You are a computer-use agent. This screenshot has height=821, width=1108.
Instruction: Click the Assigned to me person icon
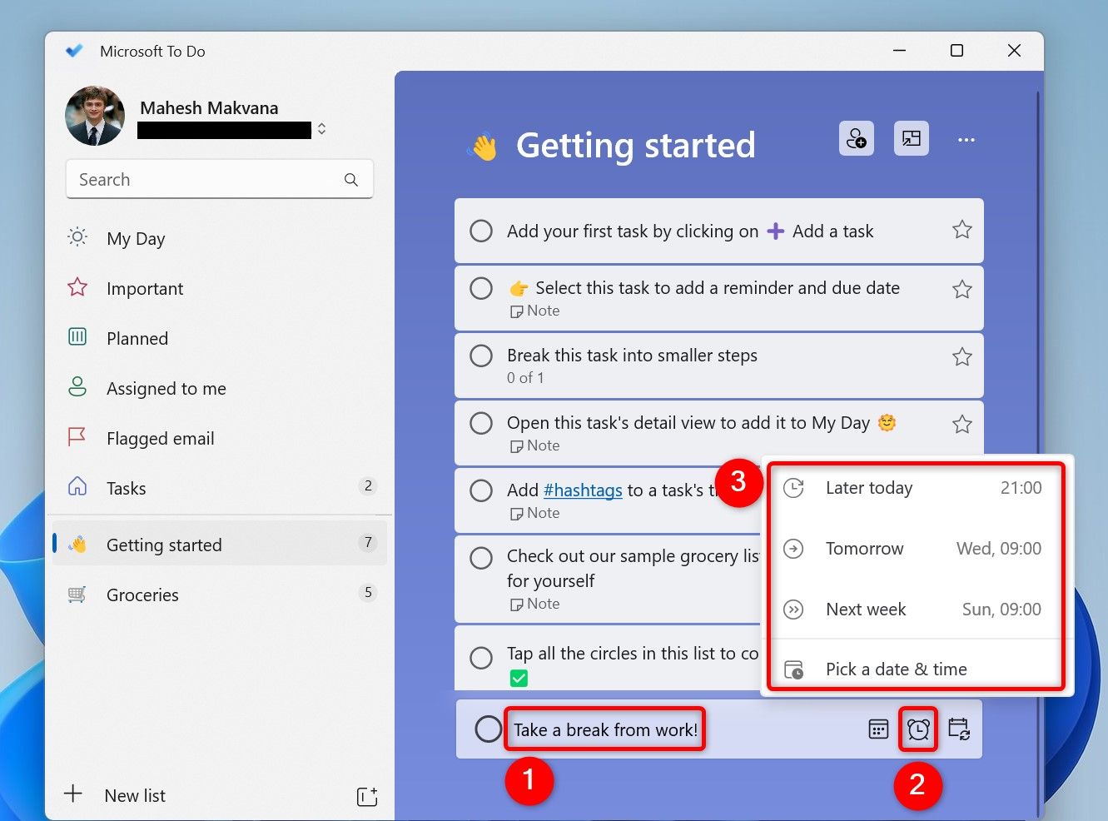pos(77,386)
